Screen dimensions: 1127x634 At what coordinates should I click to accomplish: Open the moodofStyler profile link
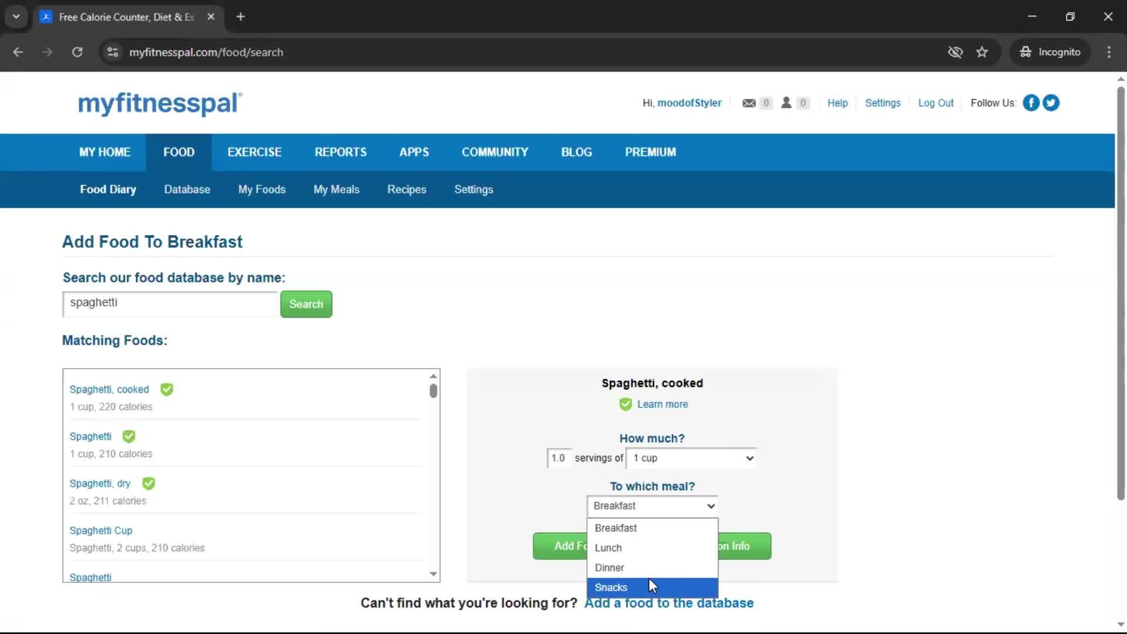click(689, 103)
